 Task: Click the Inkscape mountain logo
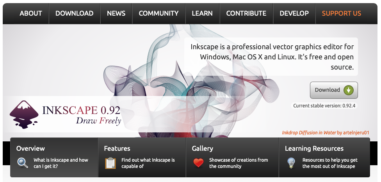point(24,114)
